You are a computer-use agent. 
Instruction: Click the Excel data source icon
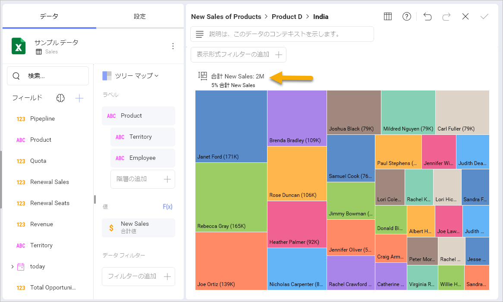pyautogui.click(x=19, y=46)
